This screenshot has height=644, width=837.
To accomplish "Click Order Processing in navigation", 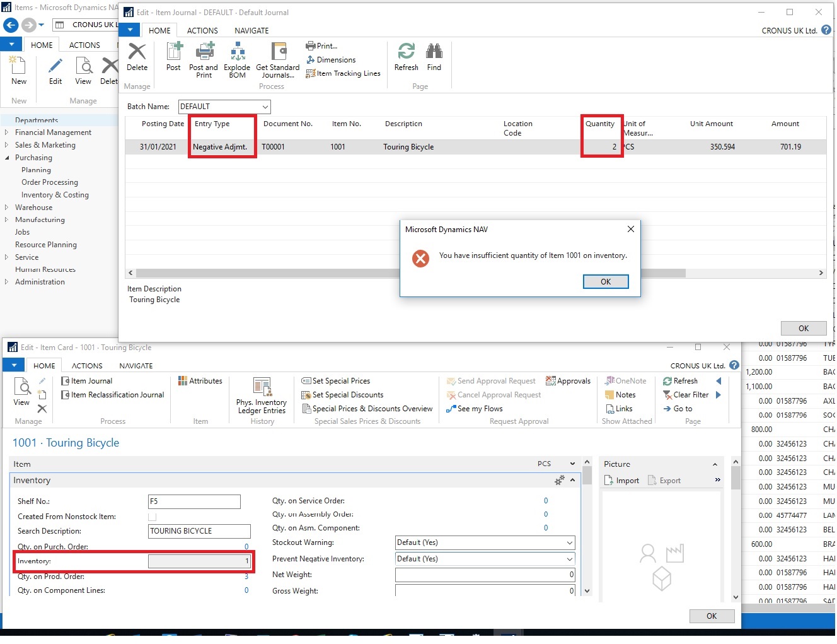I will (x=50, y=182).
